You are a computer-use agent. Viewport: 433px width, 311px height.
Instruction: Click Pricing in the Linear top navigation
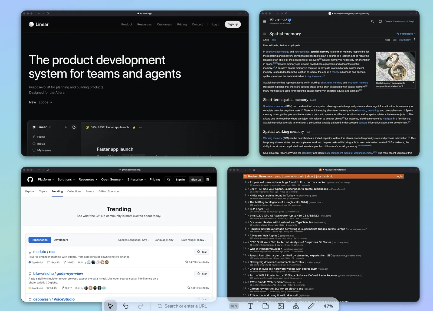point(182,24)
